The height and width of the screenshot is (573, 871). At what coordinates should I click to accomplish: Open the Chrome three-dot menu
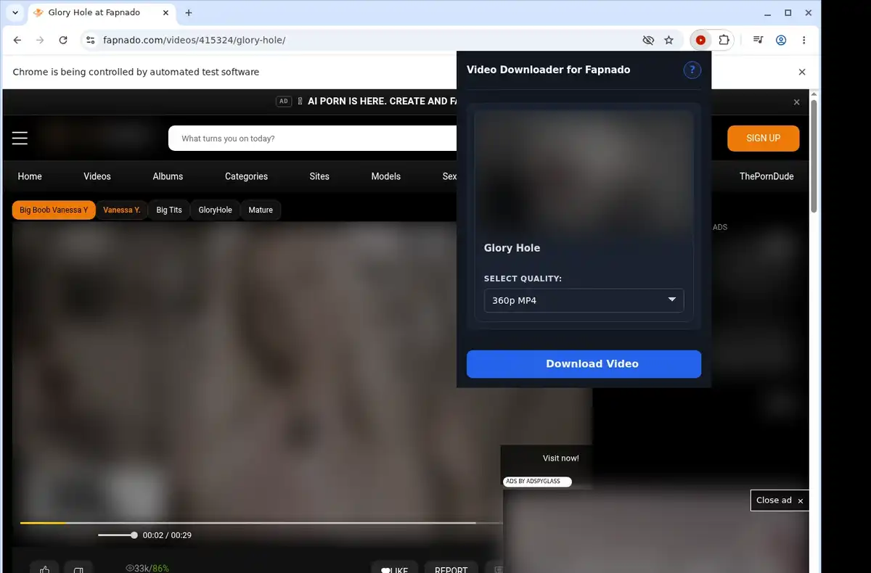coord(803,41)
